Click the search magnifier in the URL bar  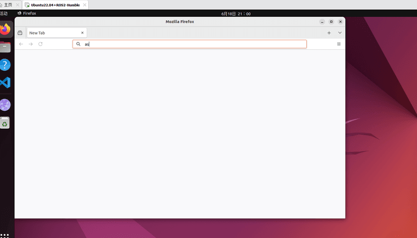pyautogui.click(x=78, y=44)
